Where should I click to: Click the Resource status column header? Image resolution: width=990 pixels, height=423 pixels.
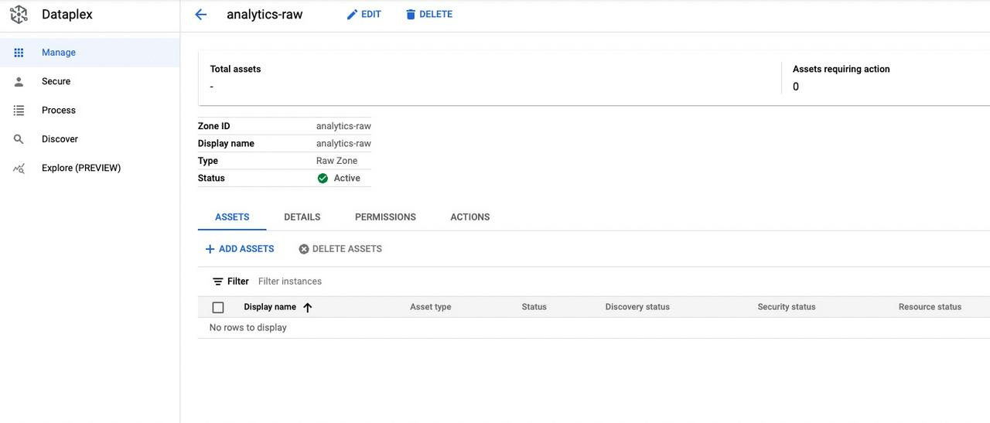930,307
